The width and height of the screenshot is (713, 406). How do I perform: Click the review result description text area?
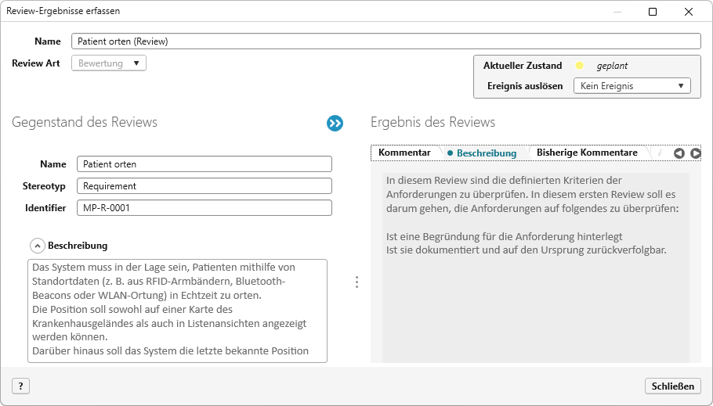pos(536,267)
